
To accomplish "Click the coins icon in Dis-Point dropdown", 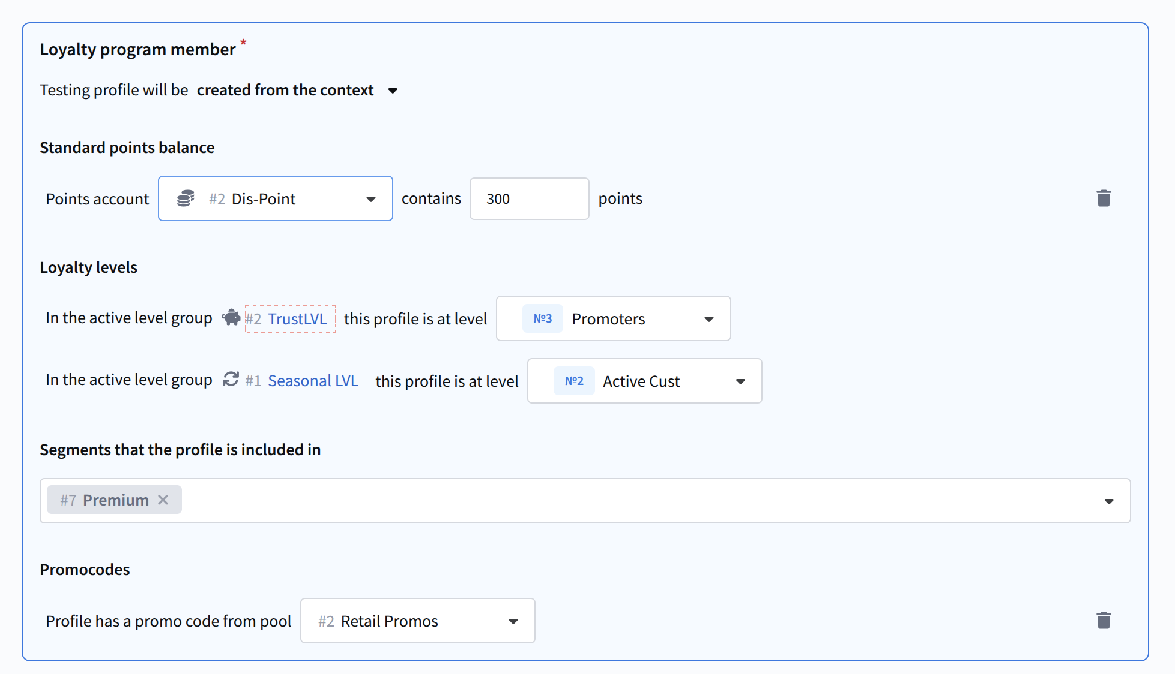I will tap(186, 198).
